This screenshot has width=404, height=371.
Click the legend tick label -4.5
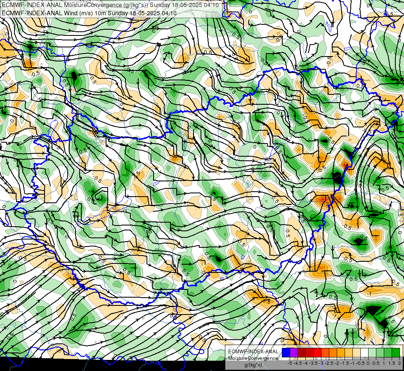pos(297,363)
